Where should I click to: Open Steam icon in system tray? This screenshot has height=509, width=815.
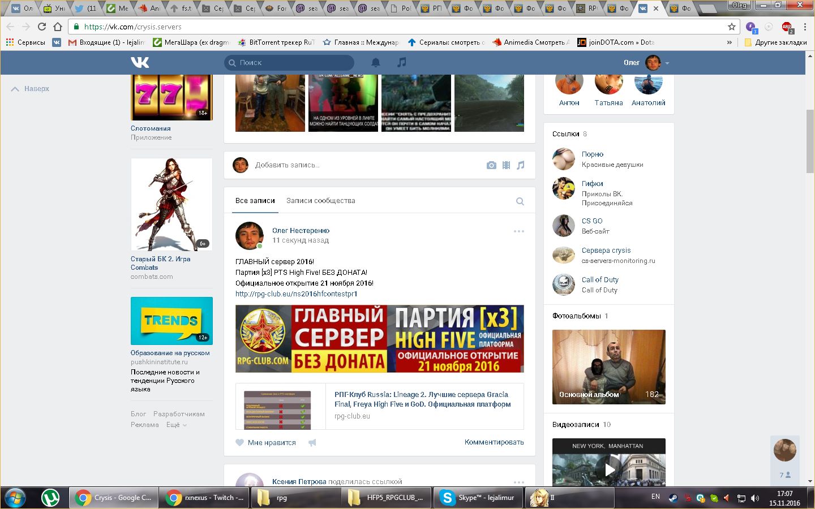coord(673,498)
